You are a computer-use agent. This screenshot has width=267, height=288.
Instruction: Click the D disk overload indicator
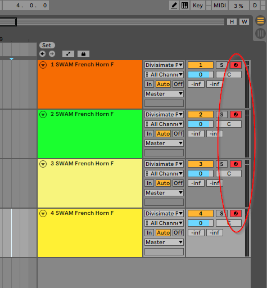(x=255, y=6)
